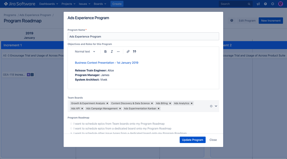
Task: Insert a block quote
Action: [x=134, y=51]
